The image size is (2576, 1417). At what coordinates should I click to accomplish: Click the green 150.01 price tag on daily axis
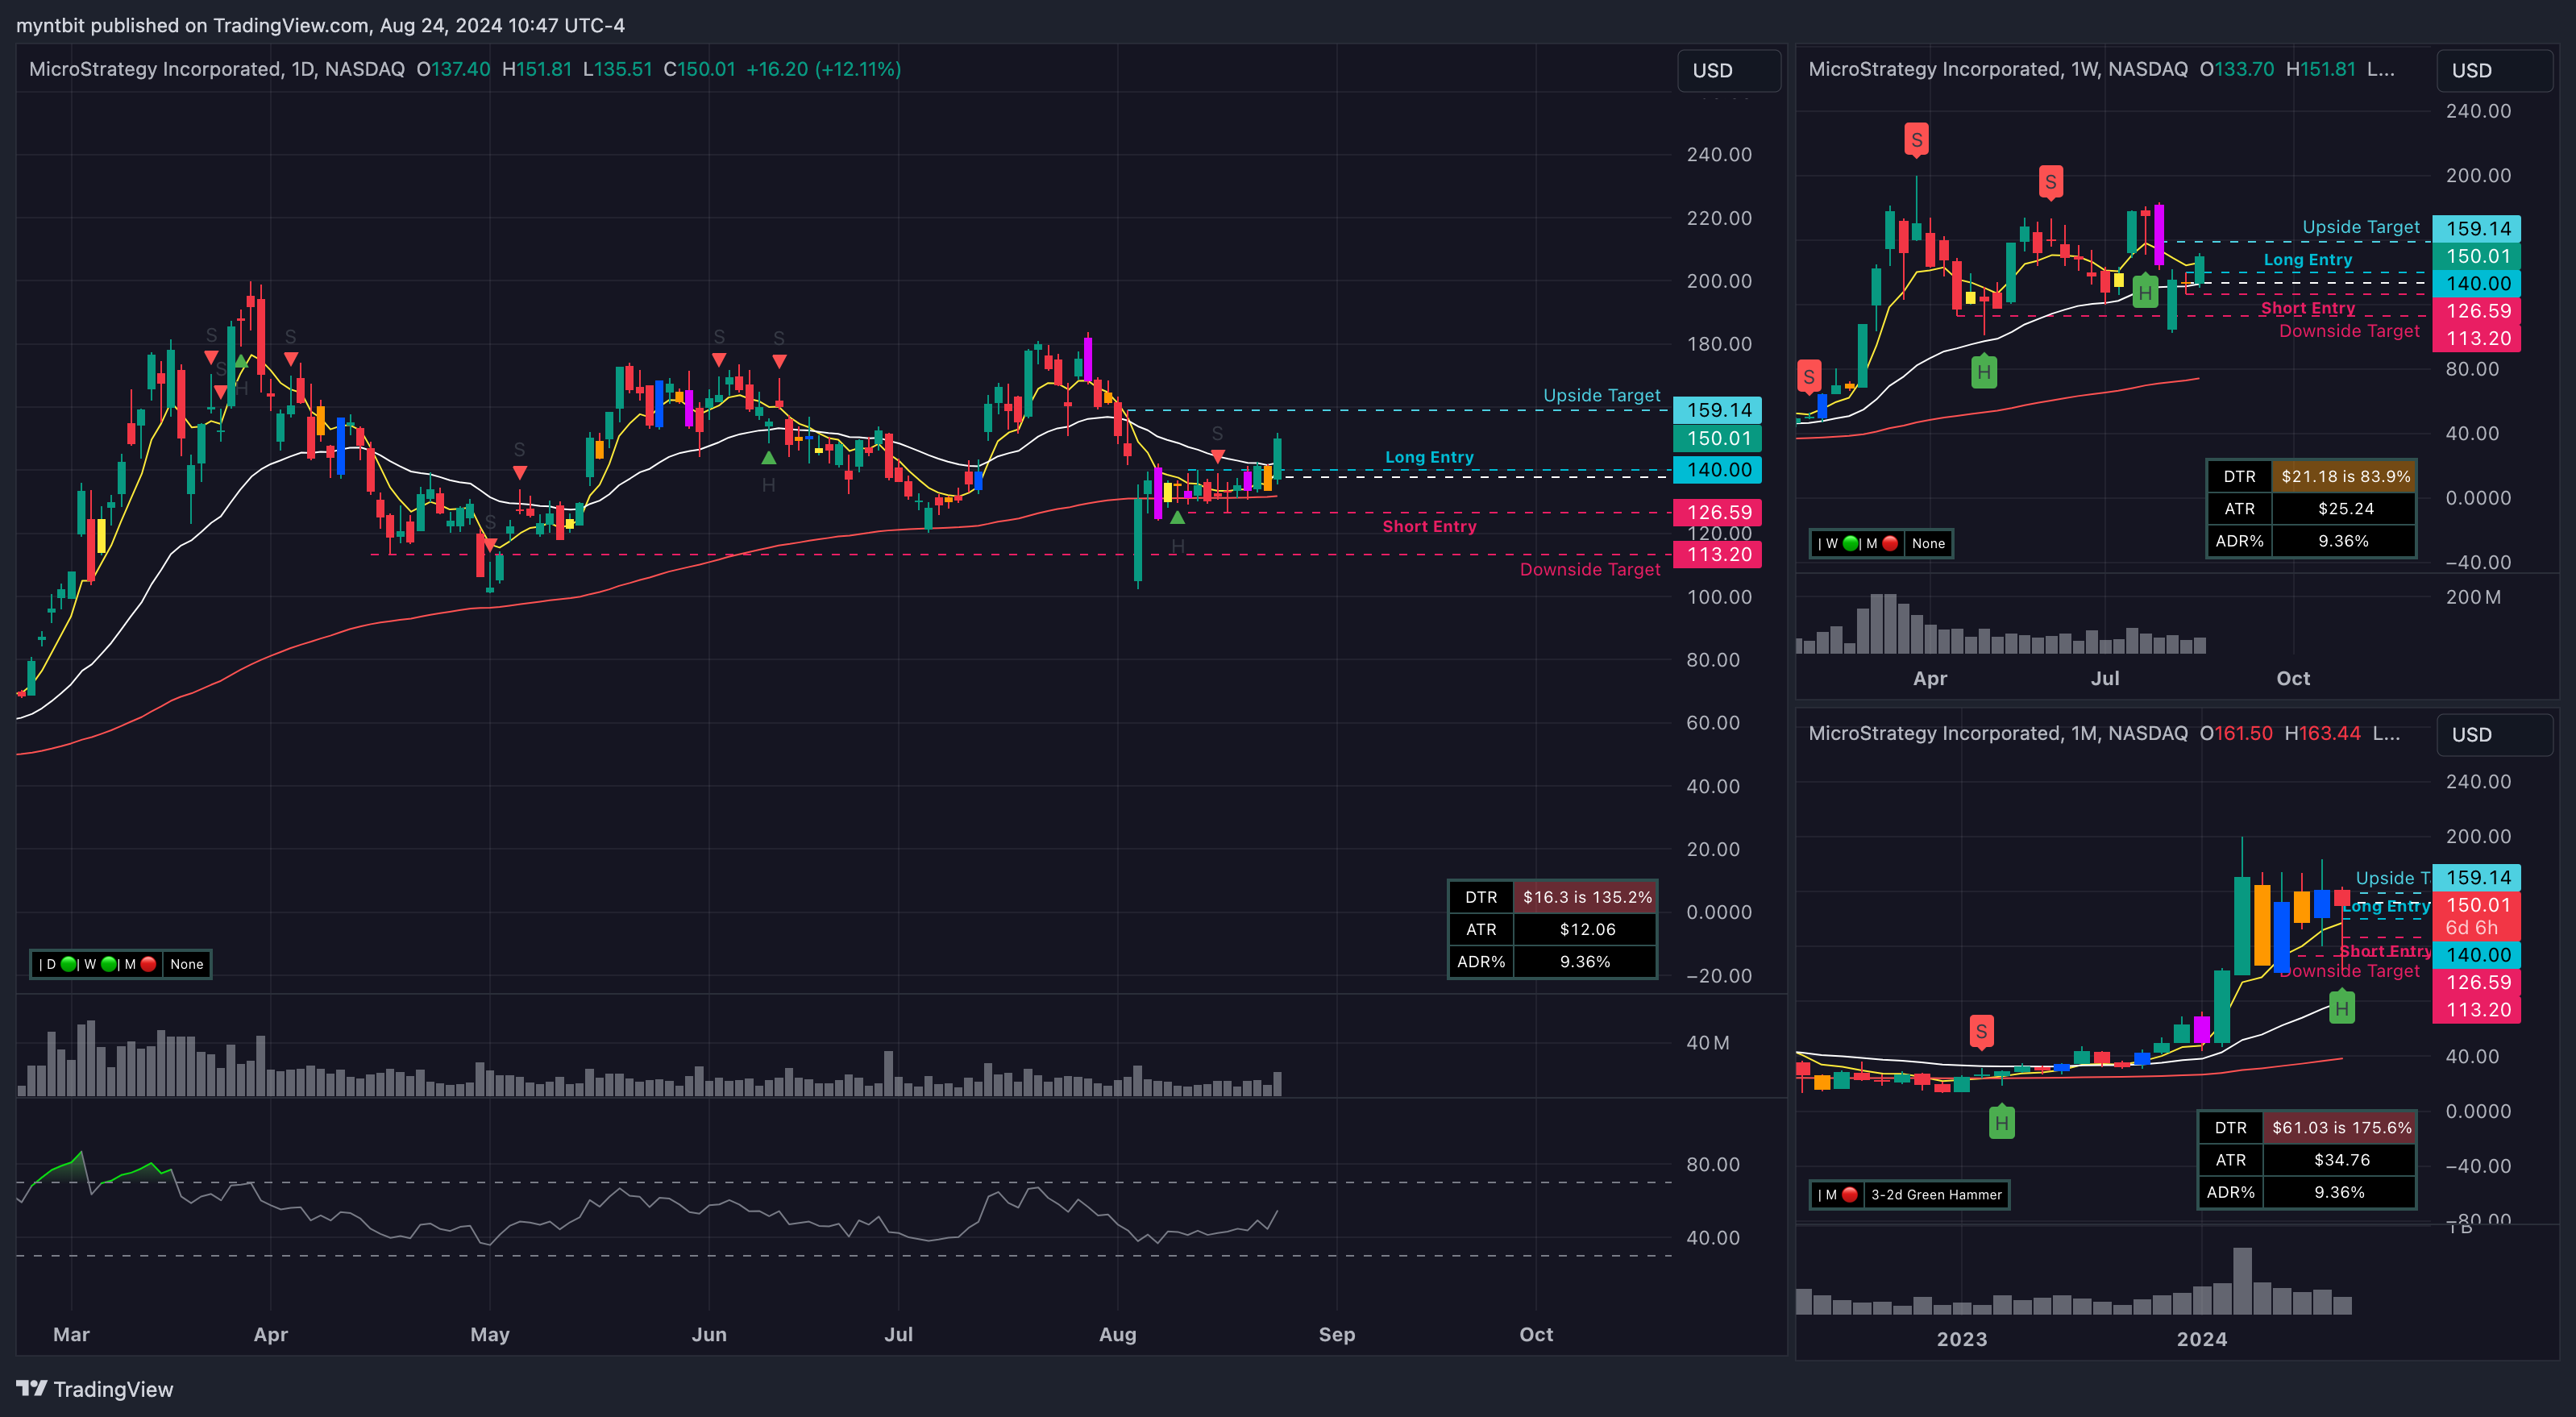1717,438
